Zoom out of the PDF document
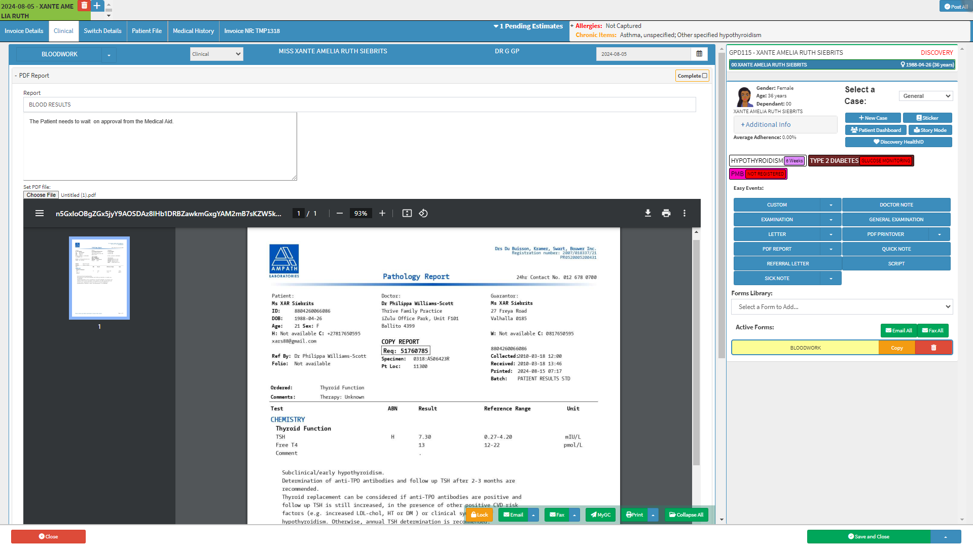 [x=340, y=214]
